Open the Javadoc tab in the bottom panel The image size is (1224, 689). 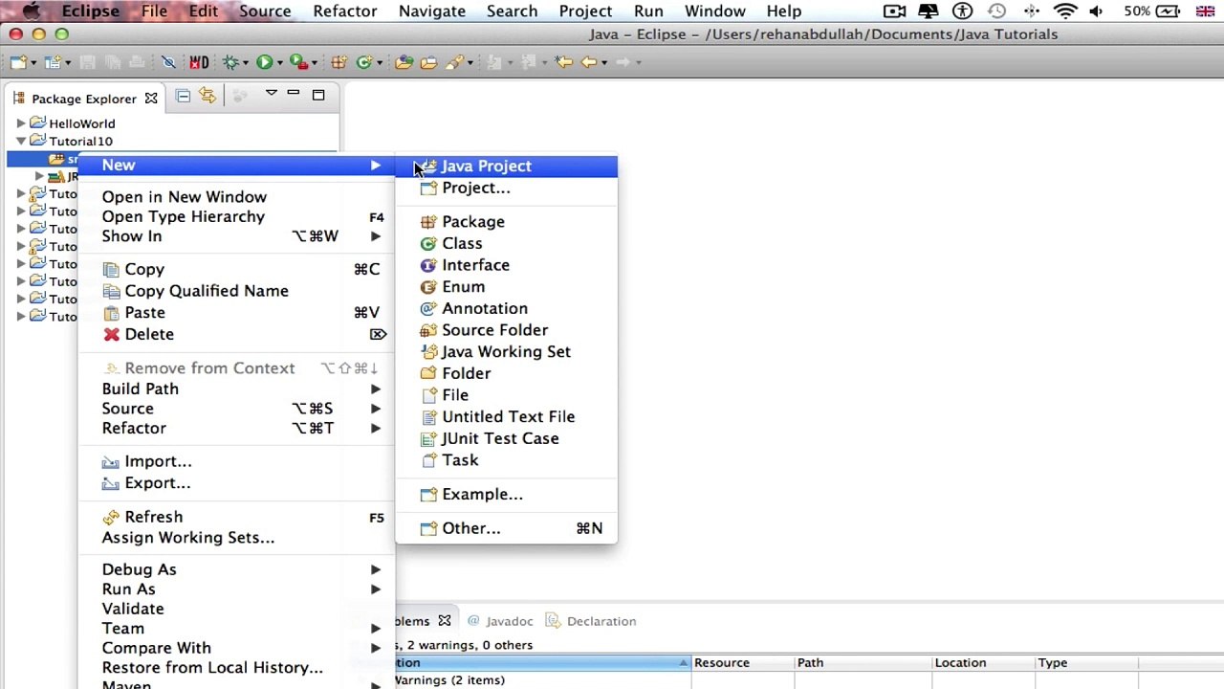click(x=509, y=621)
